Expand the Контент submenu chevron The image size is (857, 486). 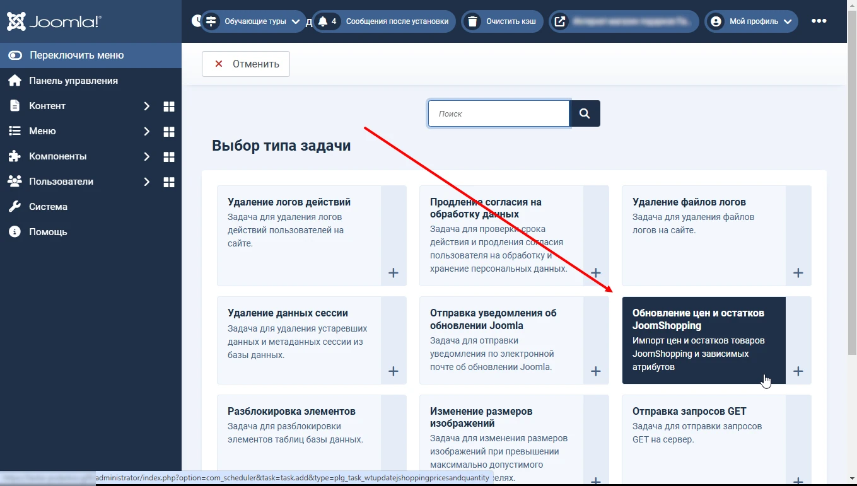coord(146,106)
